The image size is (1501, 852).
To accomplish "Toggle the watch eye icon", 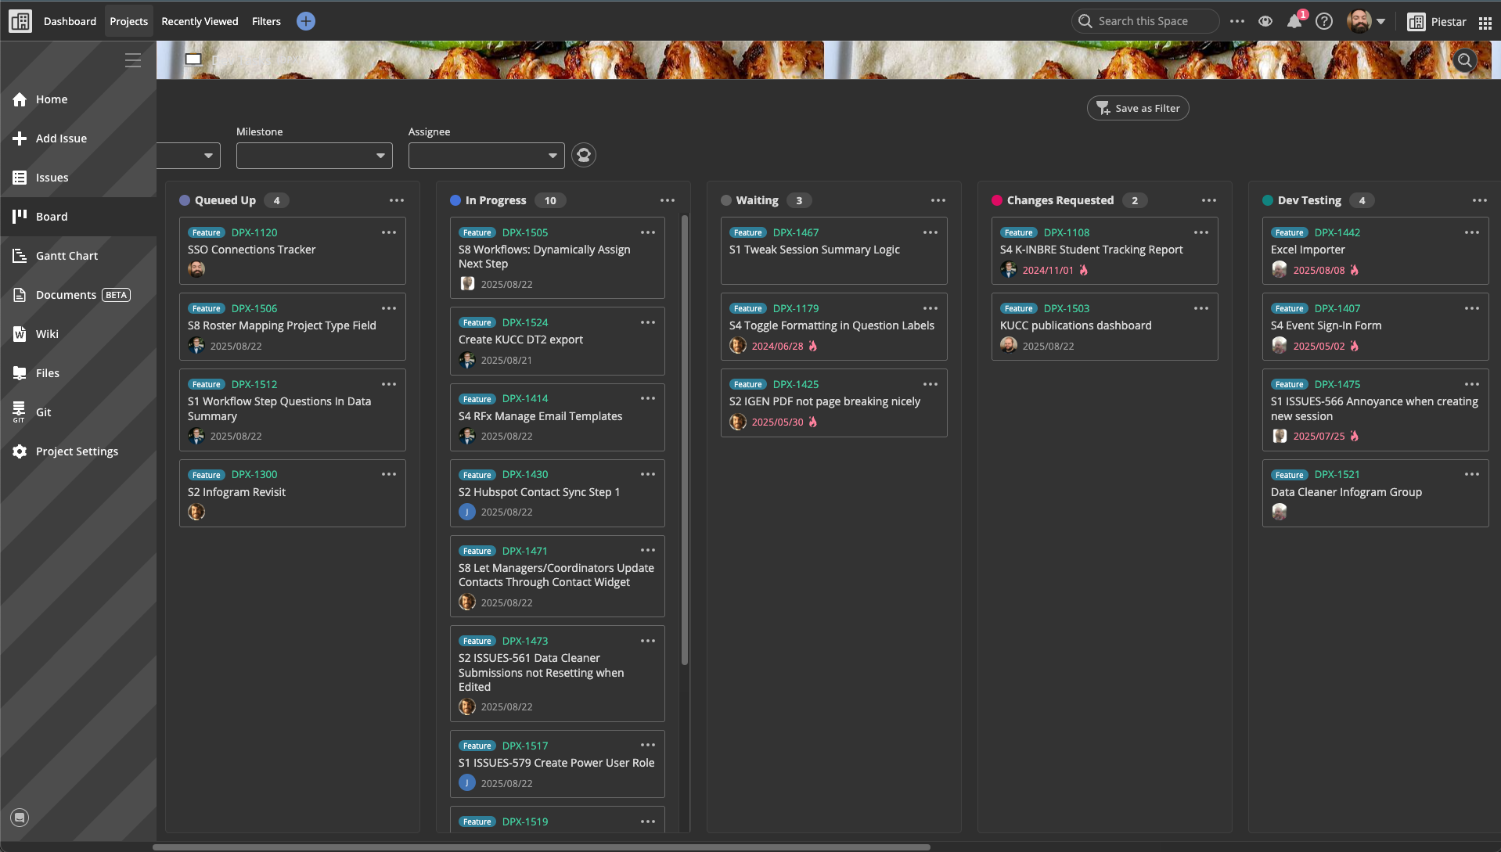I will pyautogui.click(x=1265, y=22).
